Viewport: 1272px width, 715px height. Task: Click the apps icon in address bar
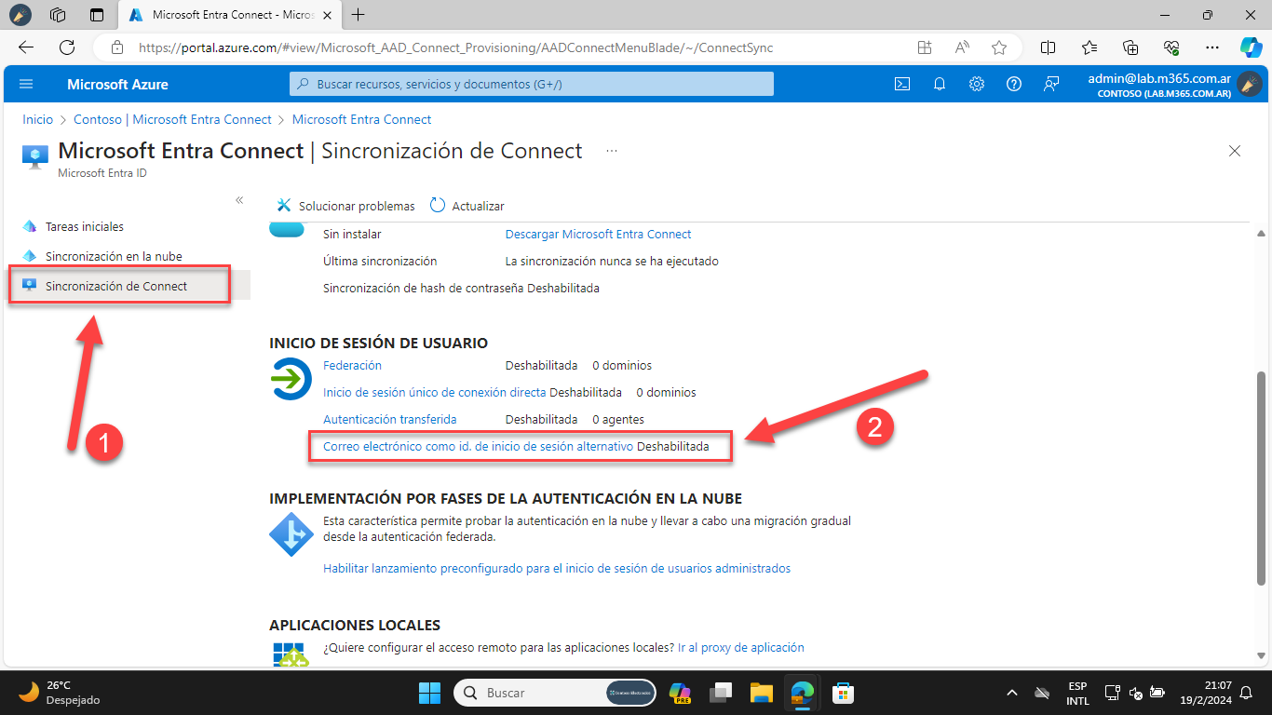(925, 47)
